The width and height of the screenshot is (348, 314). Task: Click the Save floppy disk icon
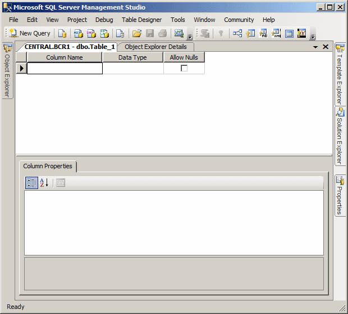[150, 33]
